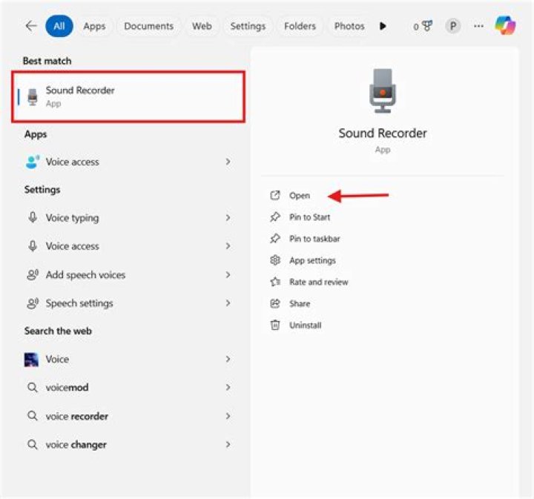The width and height of the screenshot is (534, 499).
Task: Choose Pin to taskbar
Action: click(314, 239)
